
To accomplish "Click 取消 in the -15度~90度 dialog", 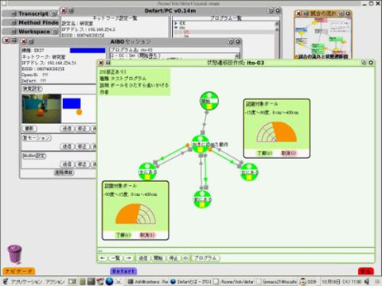I will [x=289, y=153].
